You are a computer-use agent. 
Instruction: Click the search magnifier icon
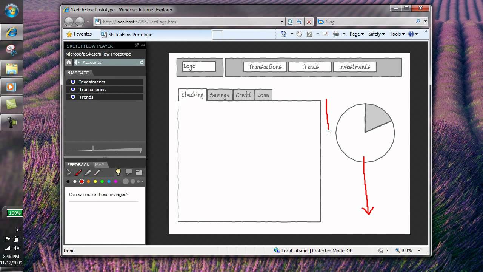click(x=418, y=22)
